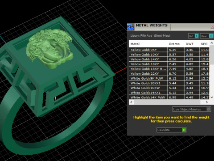This screenshot has height=161, width=214.
Task: Click the small icon beside Use Object Materials
Action: 209,109
